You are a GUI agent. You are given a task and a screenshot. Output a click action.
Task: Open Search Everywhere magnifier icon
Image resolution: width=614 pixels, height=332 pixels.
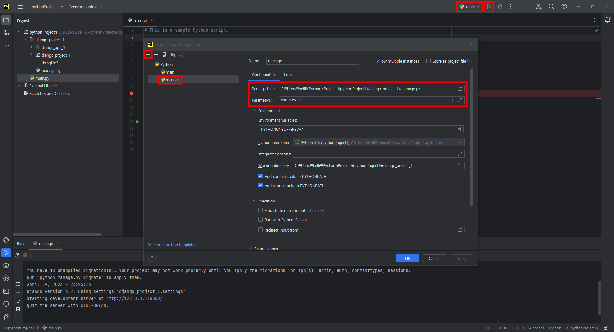point(551,6)
